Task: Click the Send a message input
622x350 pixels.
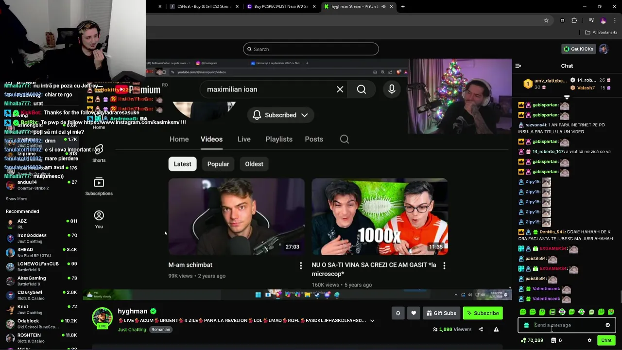Action: click(567, 325)
